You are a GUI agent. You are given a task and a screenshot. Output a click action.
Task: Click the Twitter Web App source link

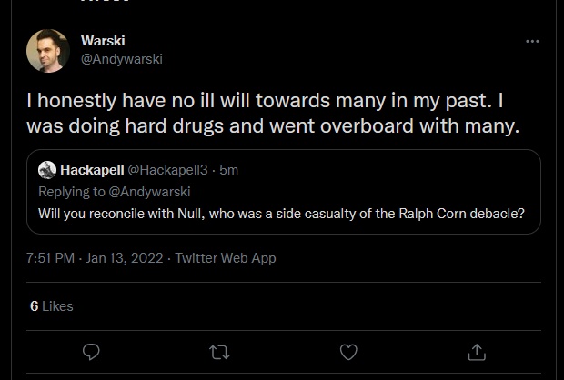[x=226, y=258]
